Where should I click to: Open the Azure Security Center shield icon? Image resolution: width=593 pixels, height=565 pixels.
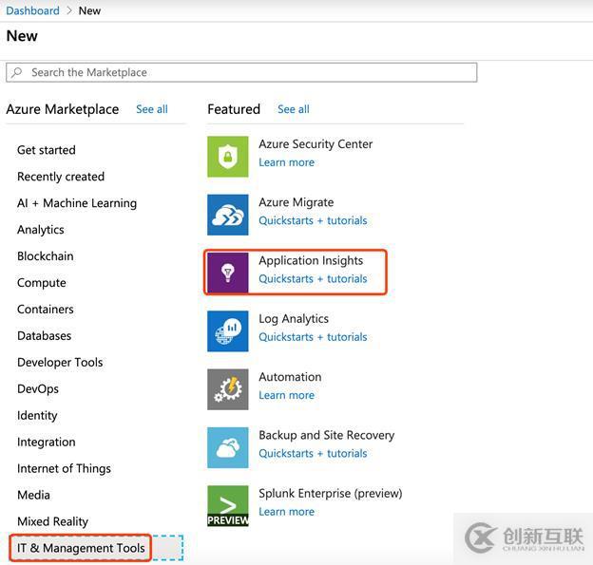point(228,157)
